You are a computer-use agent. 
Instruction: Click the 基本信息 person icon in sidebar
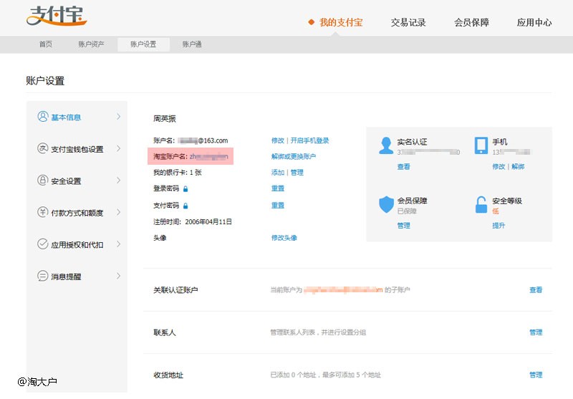point(43,117)
